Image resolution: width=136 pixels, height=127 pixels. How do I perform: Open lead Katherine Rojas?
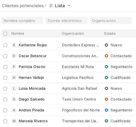tap(33, 45)
